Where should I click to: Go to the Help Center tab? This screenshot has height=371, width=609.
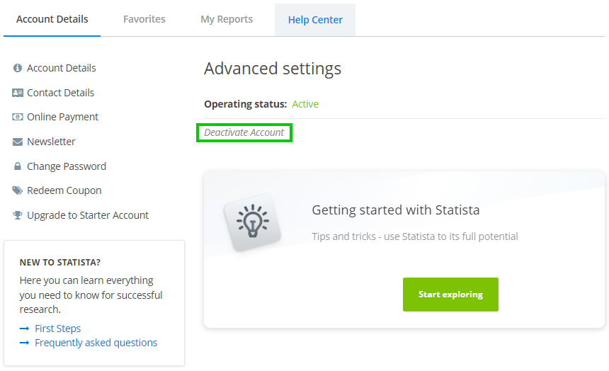click(x=314, y=20)
